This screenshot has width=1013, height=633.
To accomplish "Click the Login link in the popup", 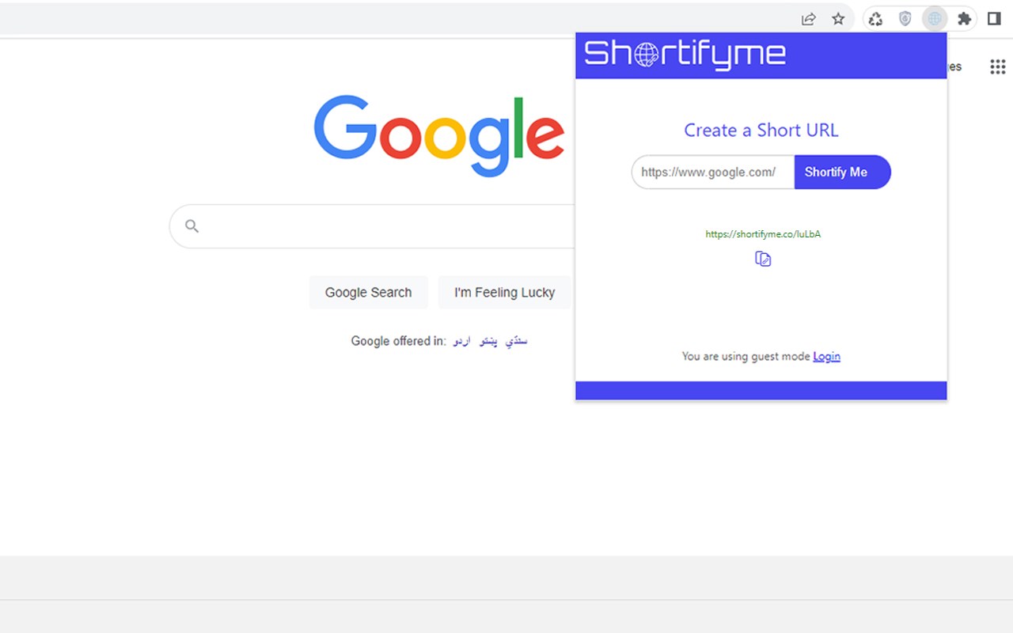I will click(x=826, y=356).
